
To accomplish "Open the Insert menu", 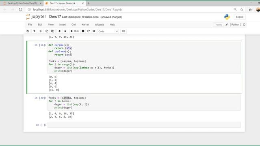I will point(63,24).
